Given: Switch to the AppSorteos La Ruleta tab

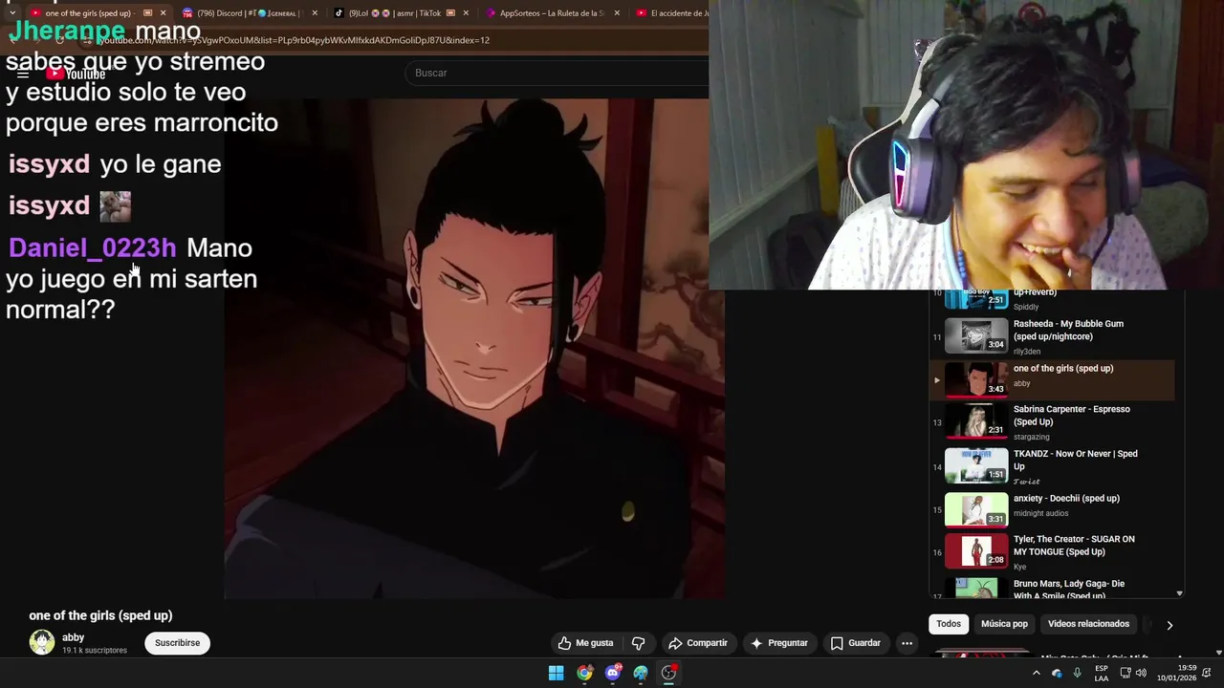Looking at the screenshot, I should coord(551,13).
